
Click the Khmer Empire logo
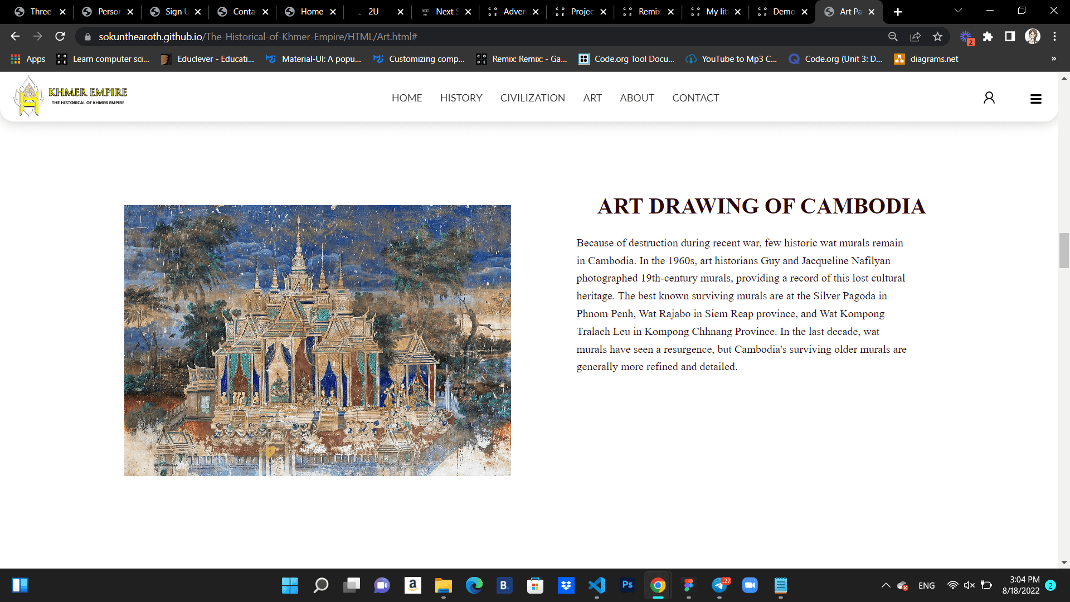point(70,97)
